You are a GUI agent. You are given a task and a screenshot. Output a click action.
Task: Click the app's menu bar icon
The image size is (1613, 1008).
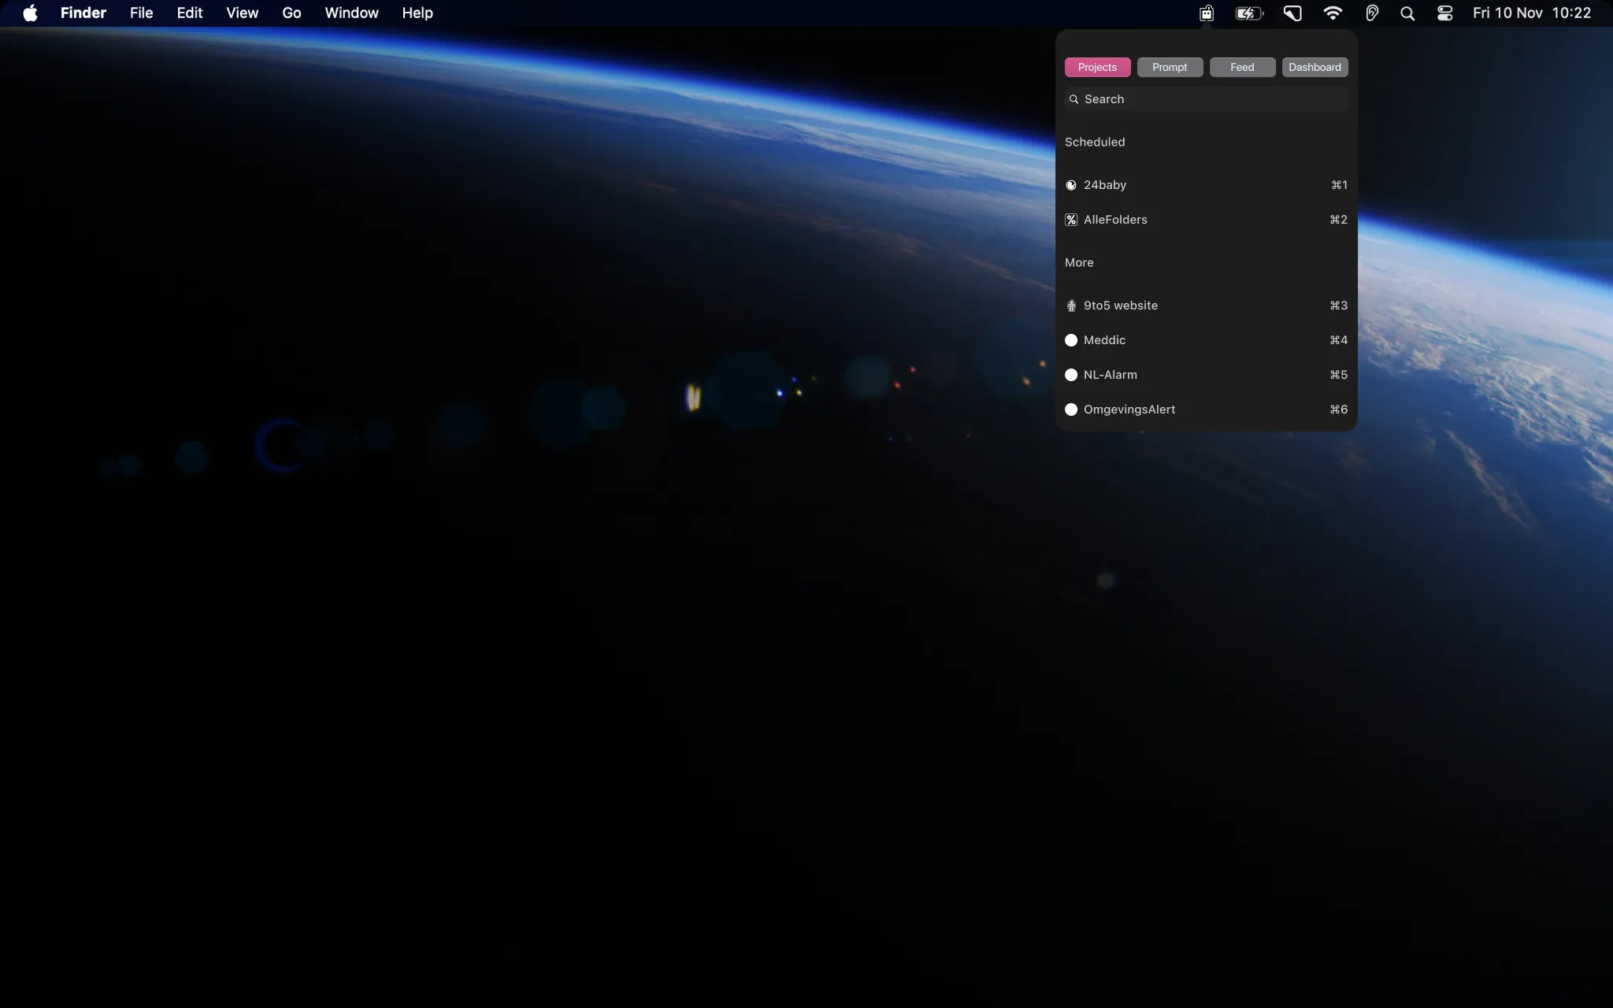[x=1206, y=13]
